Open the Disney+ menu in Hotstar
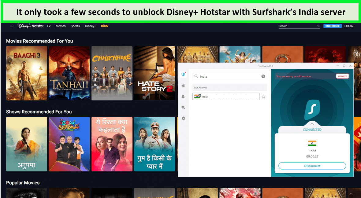Image resolution: width=361 pixels, height=198 pixels. point(90,26)
